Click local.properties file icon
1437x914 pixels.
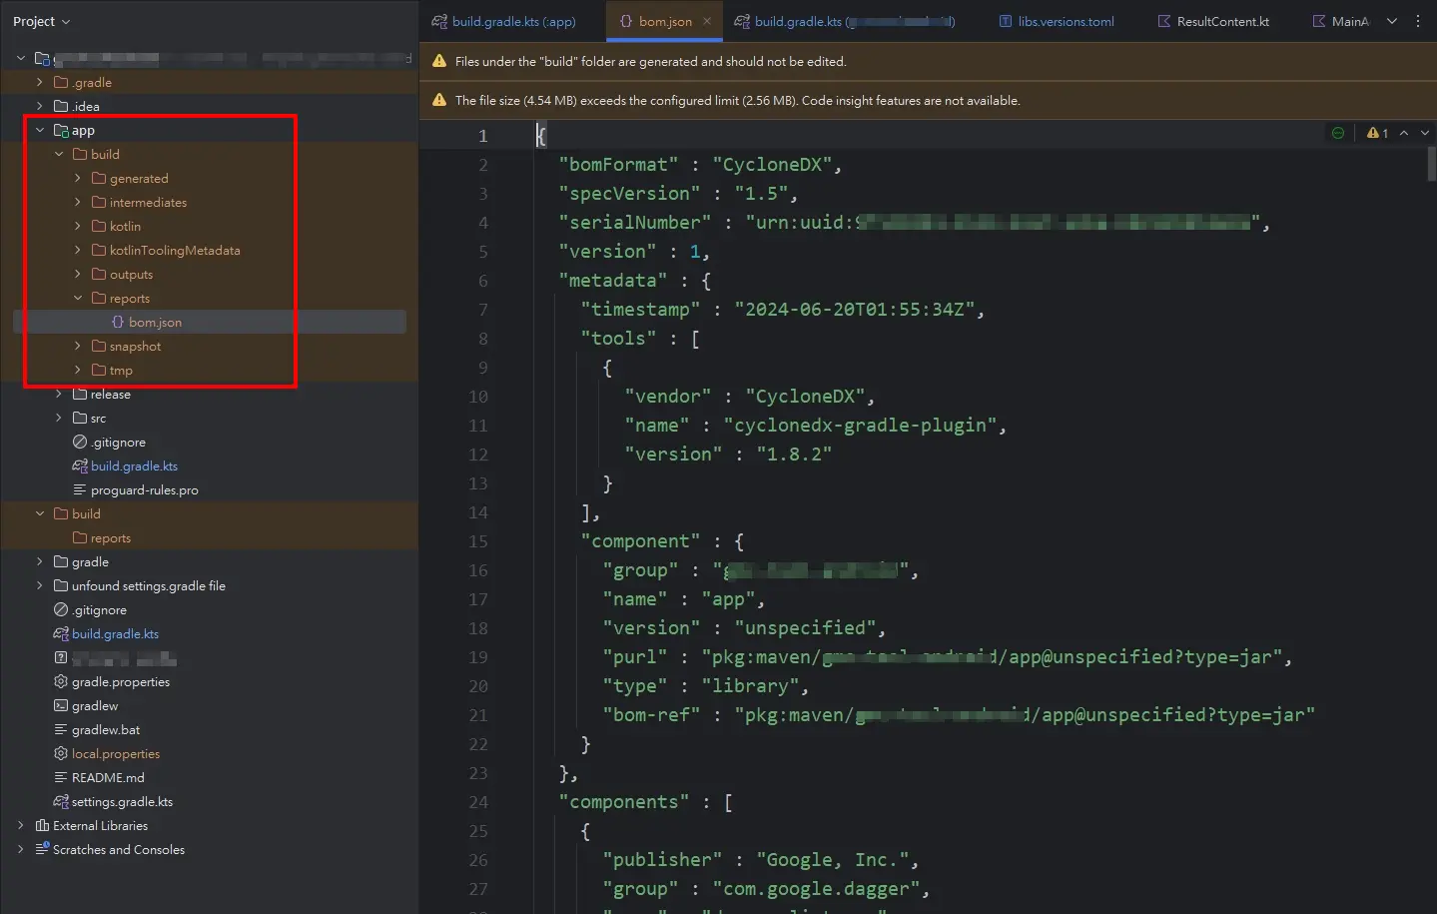click(x=61, y=753)
